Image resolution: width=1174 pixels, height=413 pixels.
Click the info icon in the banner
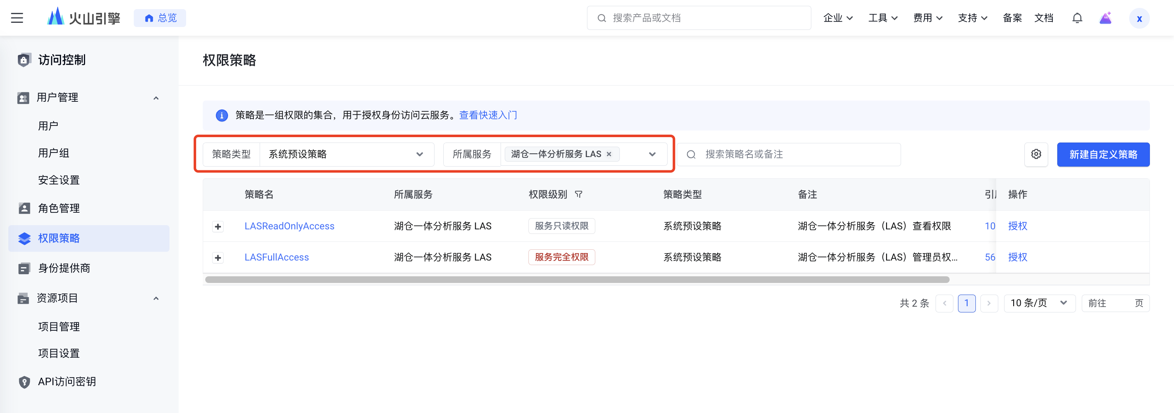point(221,116)
